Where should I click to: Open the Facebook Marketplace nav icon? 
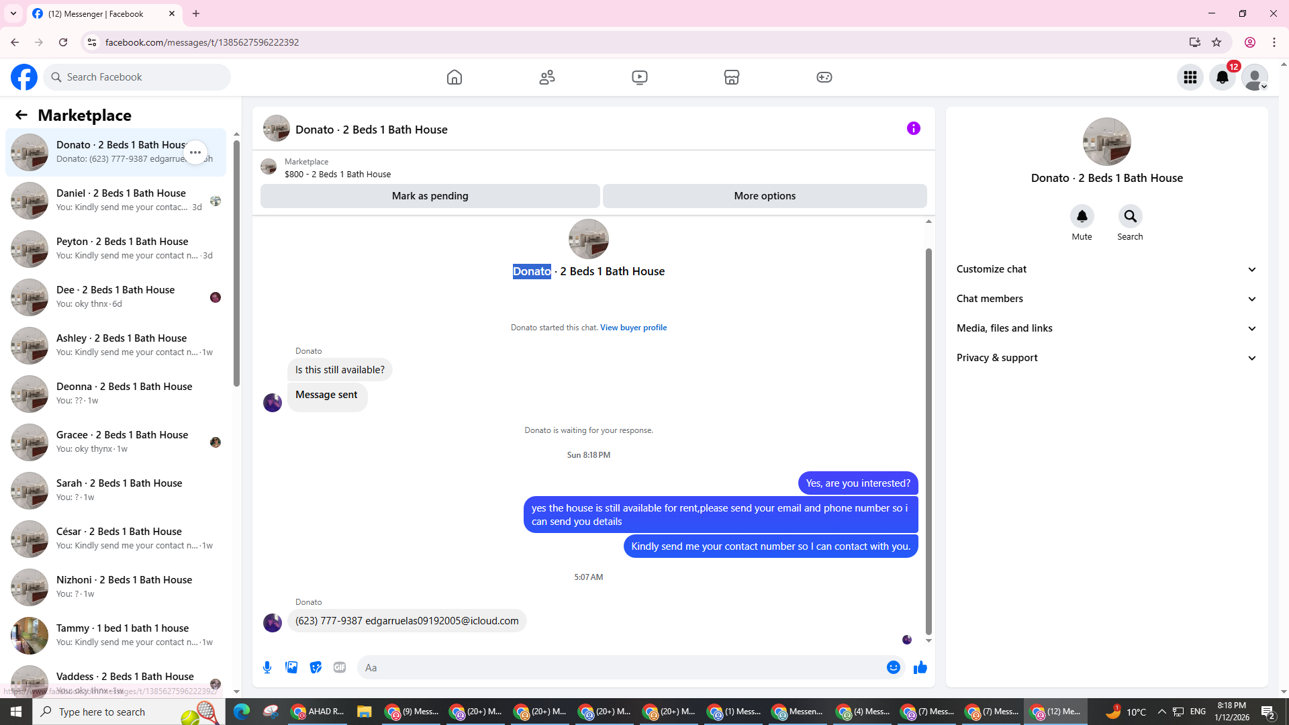coord(731,77)
